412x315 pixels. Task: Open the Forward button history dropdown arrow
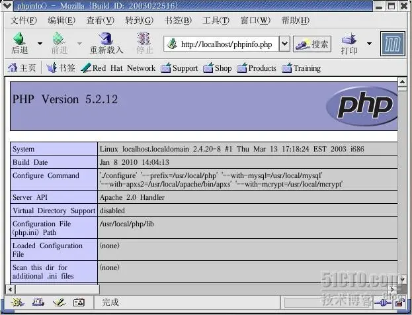pos(79,44)
